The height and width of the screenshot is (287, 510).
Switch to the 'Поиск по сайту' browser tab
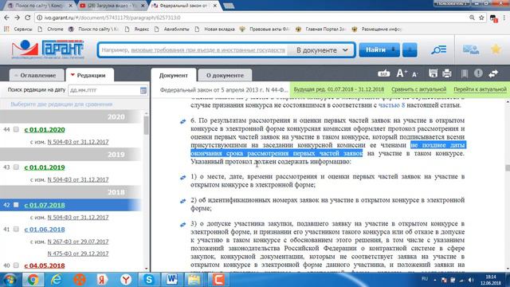pos(41,6)
